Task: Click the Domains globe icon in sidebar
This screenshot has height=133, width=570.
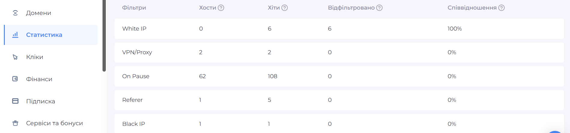Action: pyautogui.click(x=15, y=13)
